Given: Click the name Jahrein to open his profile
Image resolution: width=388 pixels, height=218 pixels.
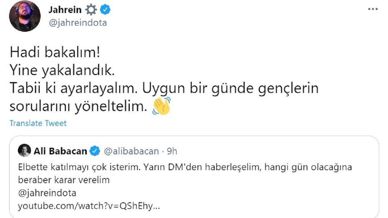Looking at the screenshot, I should pos(65,10).
